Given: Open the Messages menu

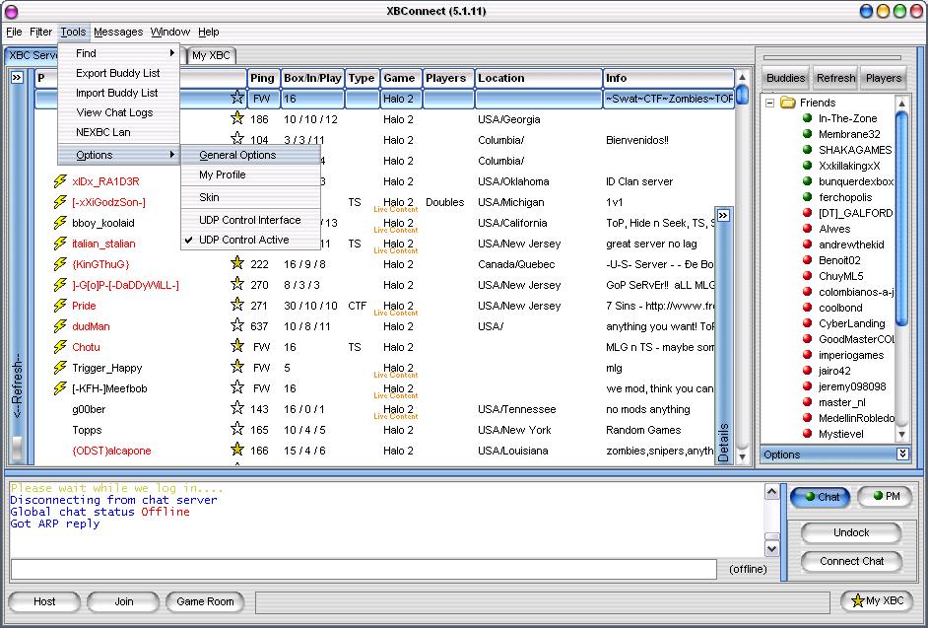Looking at the screenshot, I should point(118,32).
